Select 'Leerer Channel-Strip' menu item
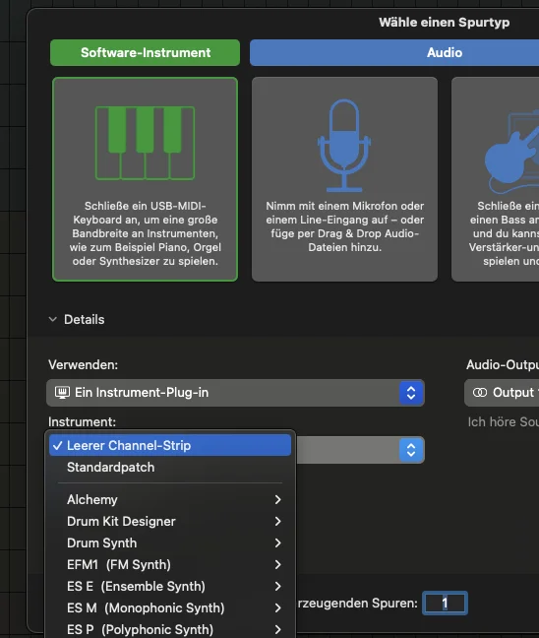539x638 pixels. tap(170, 445)
